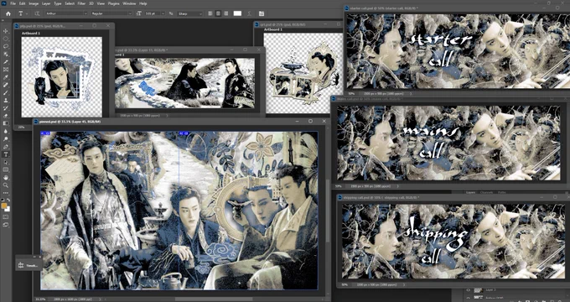Image resolution: width=570 pixels, height=302 pixels.
Task: Open the Edit menu
Action: tap(22, 3)
